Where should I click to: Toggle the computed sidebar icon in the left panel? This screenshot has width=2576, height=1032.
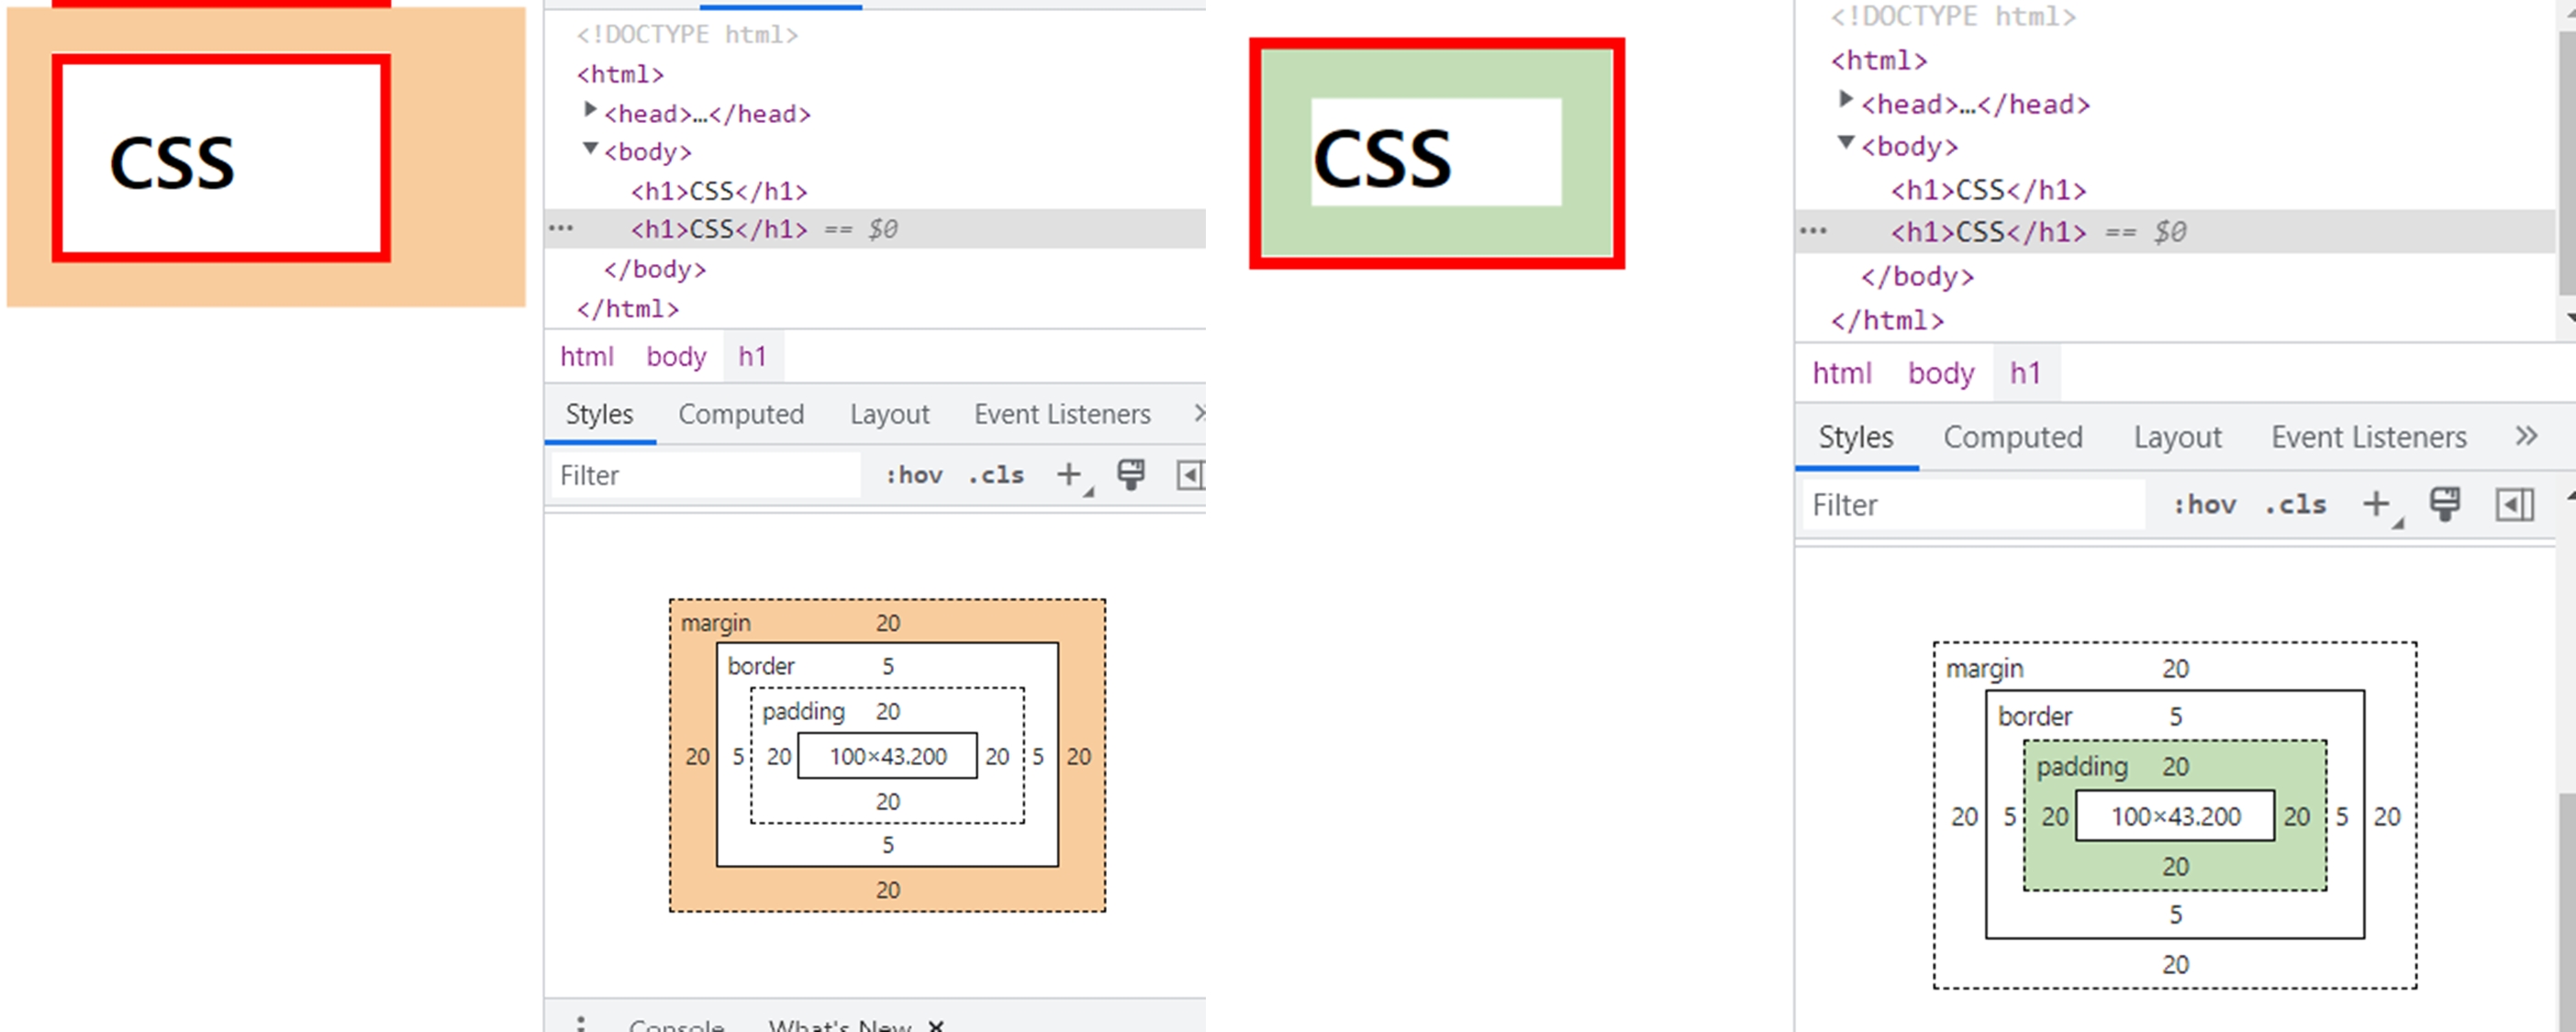click(1190, 475)
